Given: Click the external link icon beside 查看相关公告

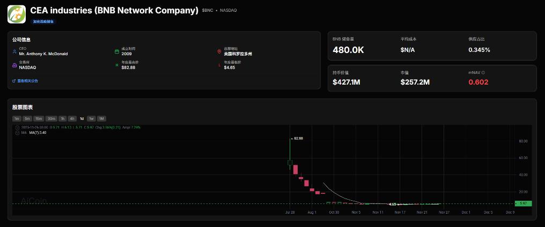Looking at the screenshot, I should (14, 81).
